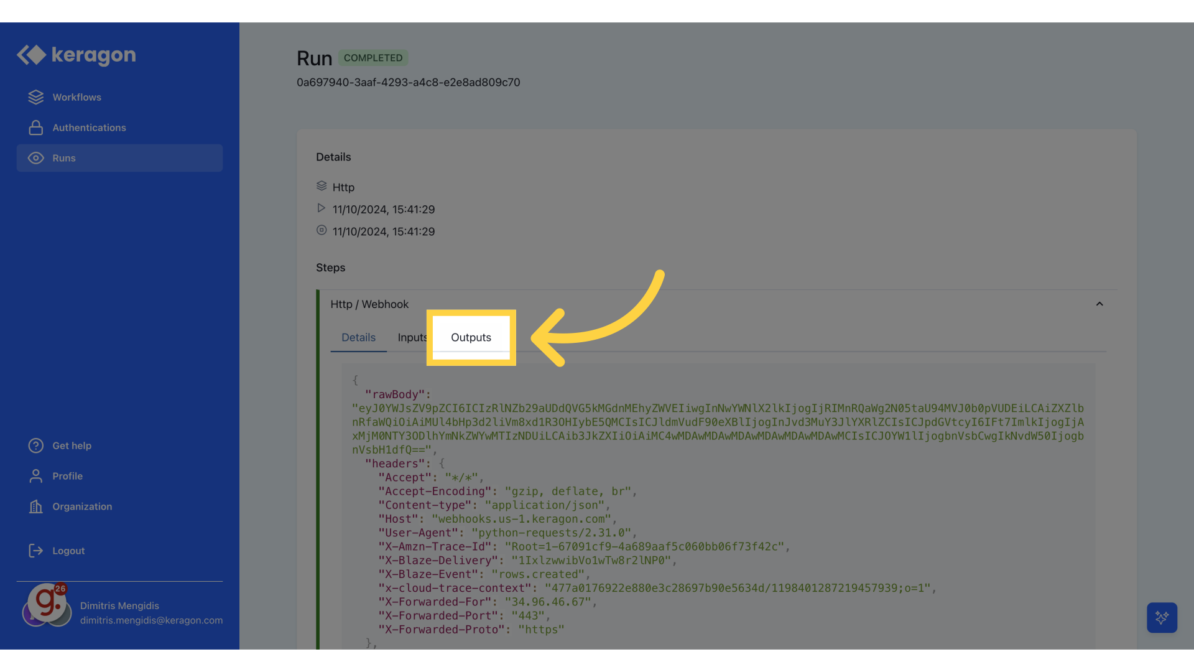Click the "Host" header value webhooks.us-1.keragon.com

point(521,519)
